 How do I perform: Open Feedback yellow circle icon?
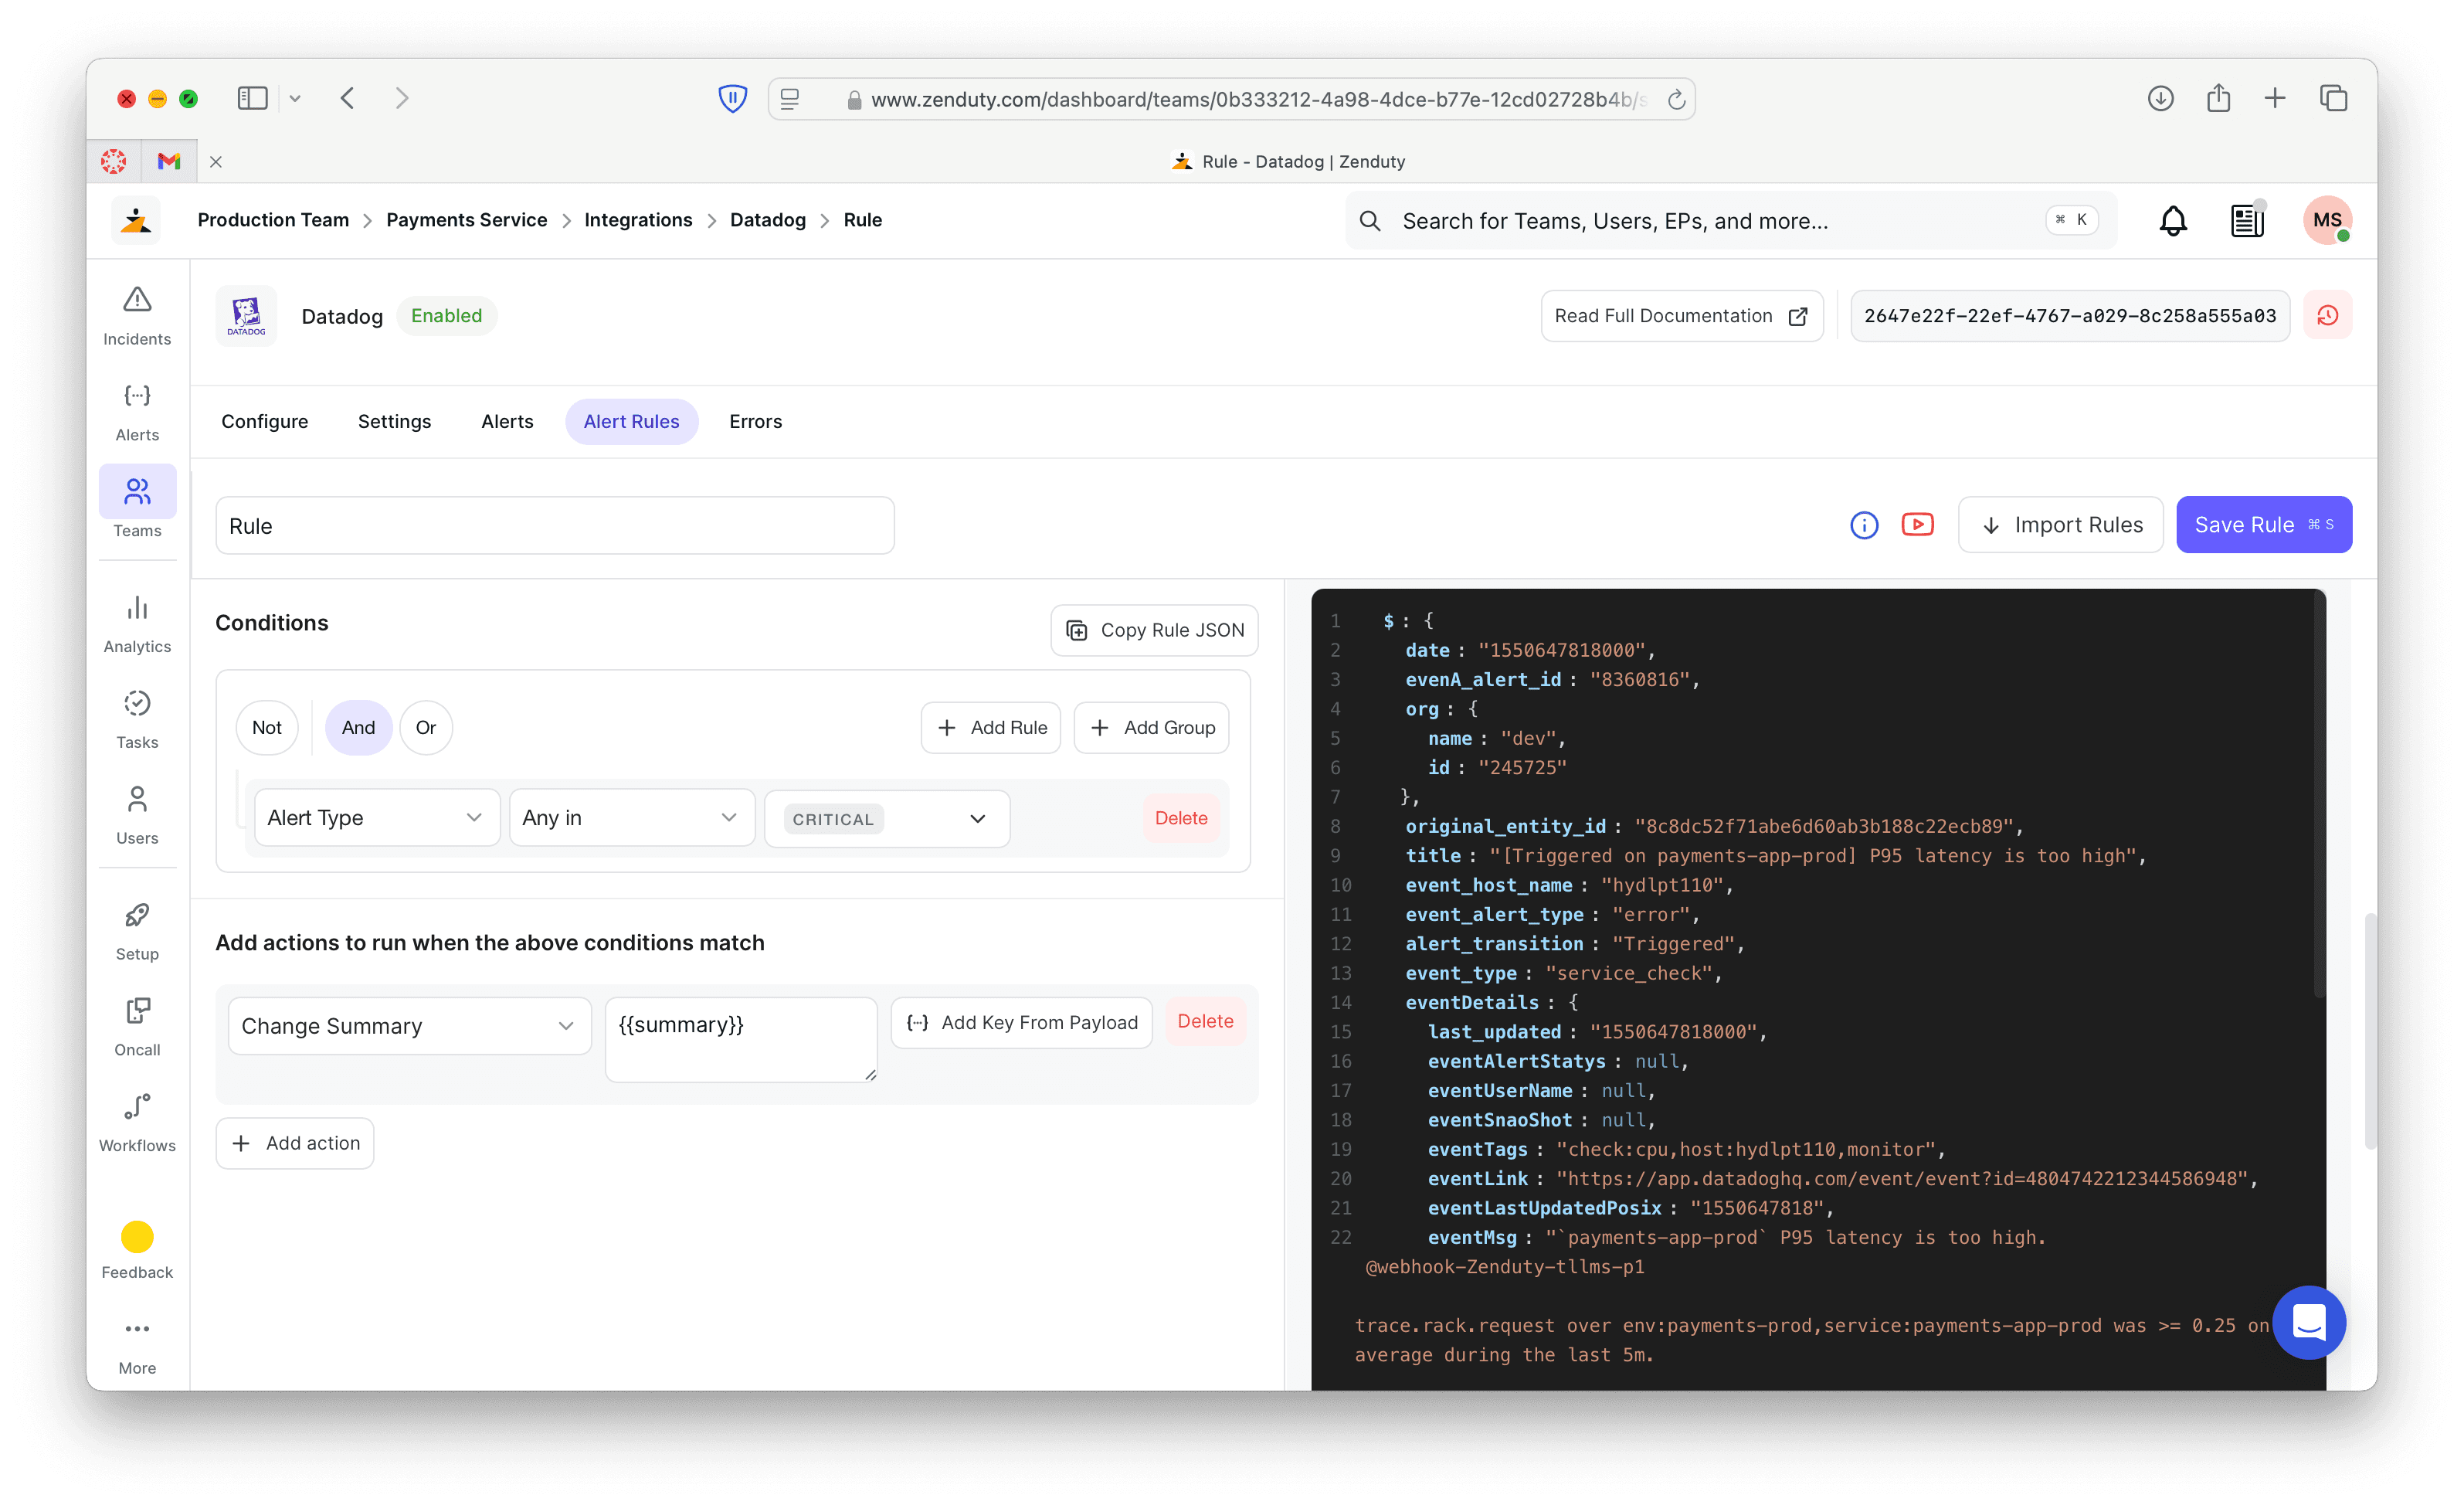(137, 1237)
